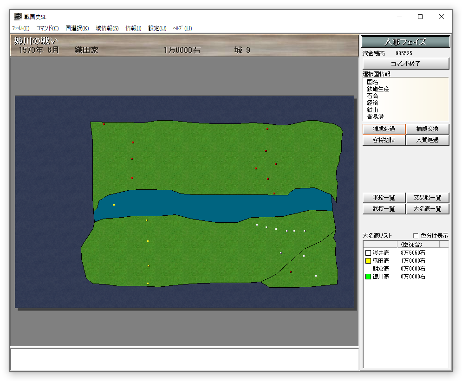
Task: Click the 客将招請 button
Action: [x=384, y=140]
